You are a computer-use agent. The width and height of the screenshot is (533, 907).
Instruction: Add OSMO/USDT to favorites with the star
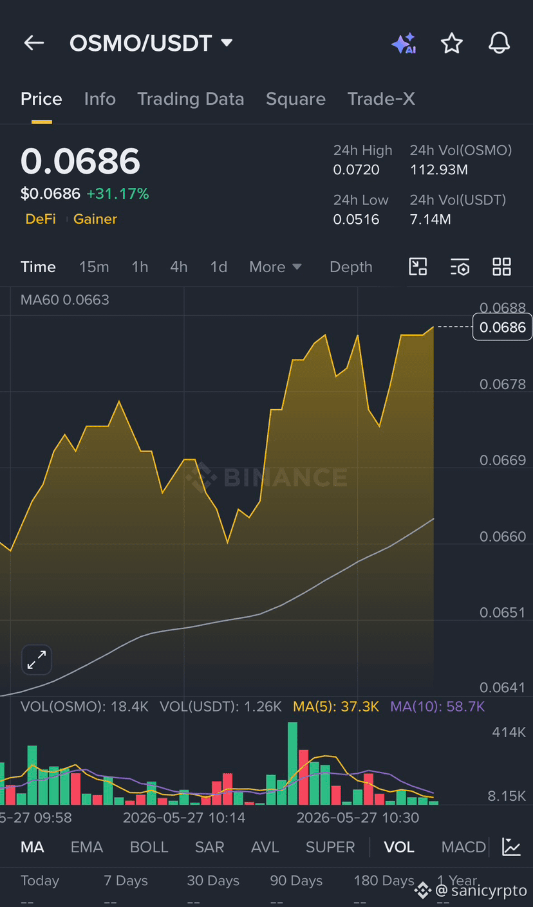pos(452,43)
